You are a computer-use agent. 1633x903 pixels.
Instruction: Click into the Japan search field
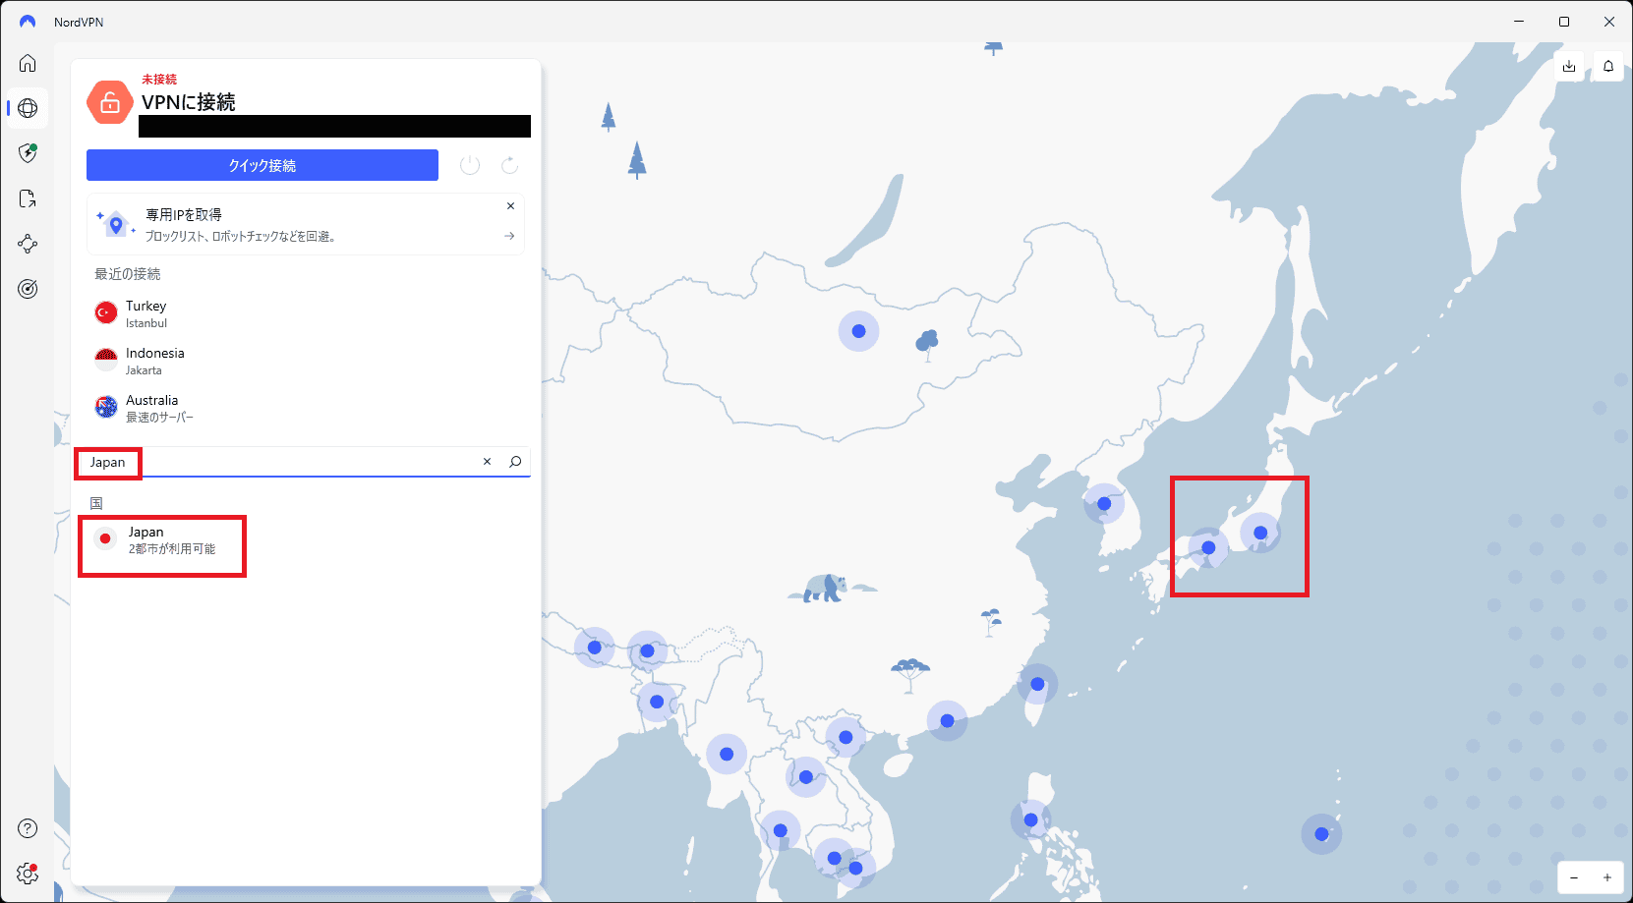point(295,462)
